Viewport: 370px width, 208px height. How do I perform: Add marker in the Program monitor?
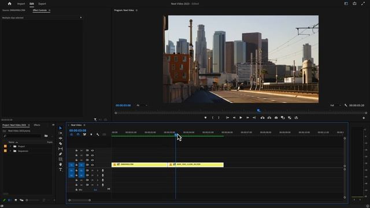tap(206, 118)
